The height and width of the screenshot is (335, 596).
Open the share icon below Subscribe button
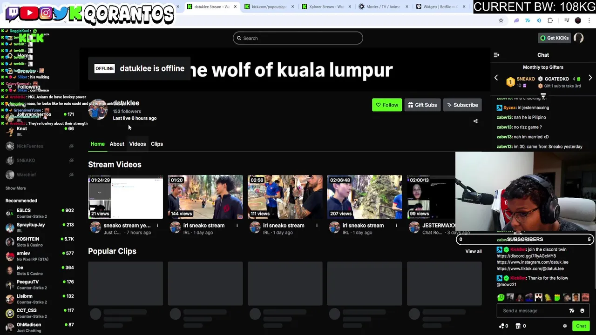click(475, 121)
